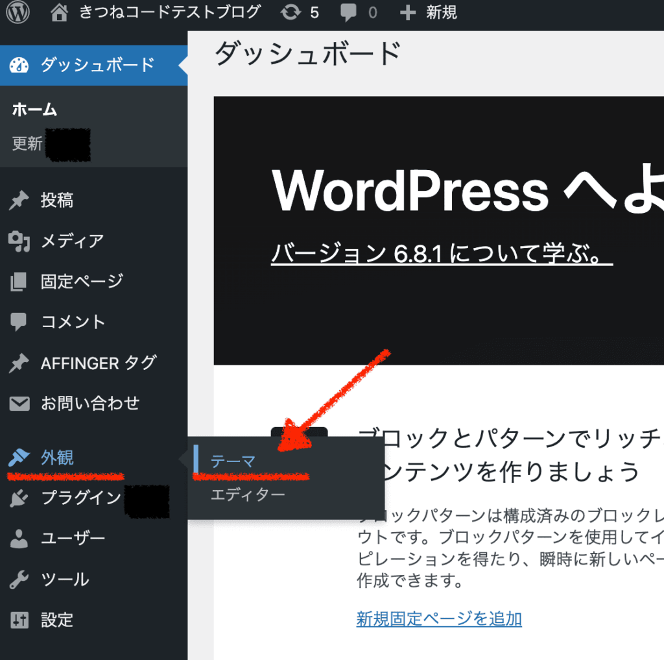Click the pages icon beside 固定ページ
Viewport: 664px width, 660px height.
point(18,282)
